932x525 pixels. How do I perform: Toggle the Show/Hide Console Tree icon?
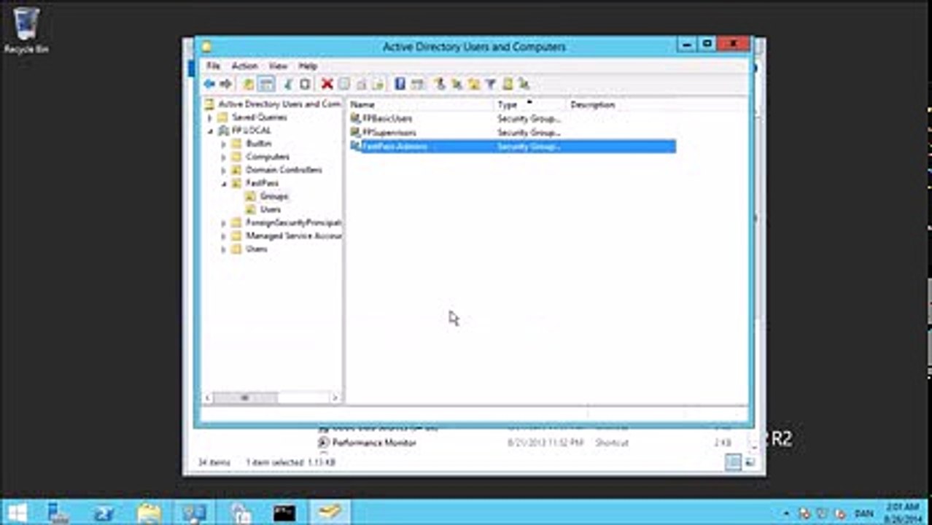tap(267, 84)
